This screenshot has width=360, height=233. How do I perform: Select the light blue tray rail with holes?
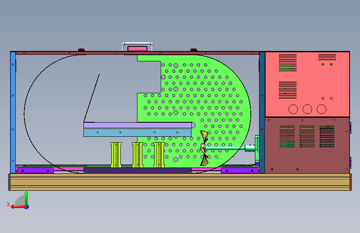coord(137,133)
